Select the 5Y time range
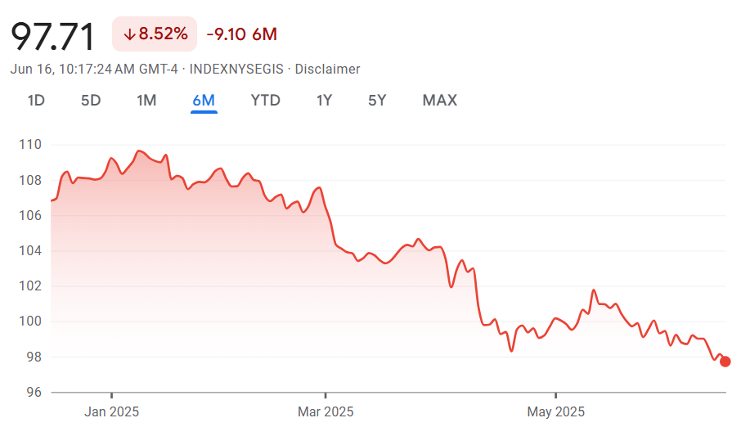Screen dimensions: 750x427 pyautogui.click(x=377, y=101)
